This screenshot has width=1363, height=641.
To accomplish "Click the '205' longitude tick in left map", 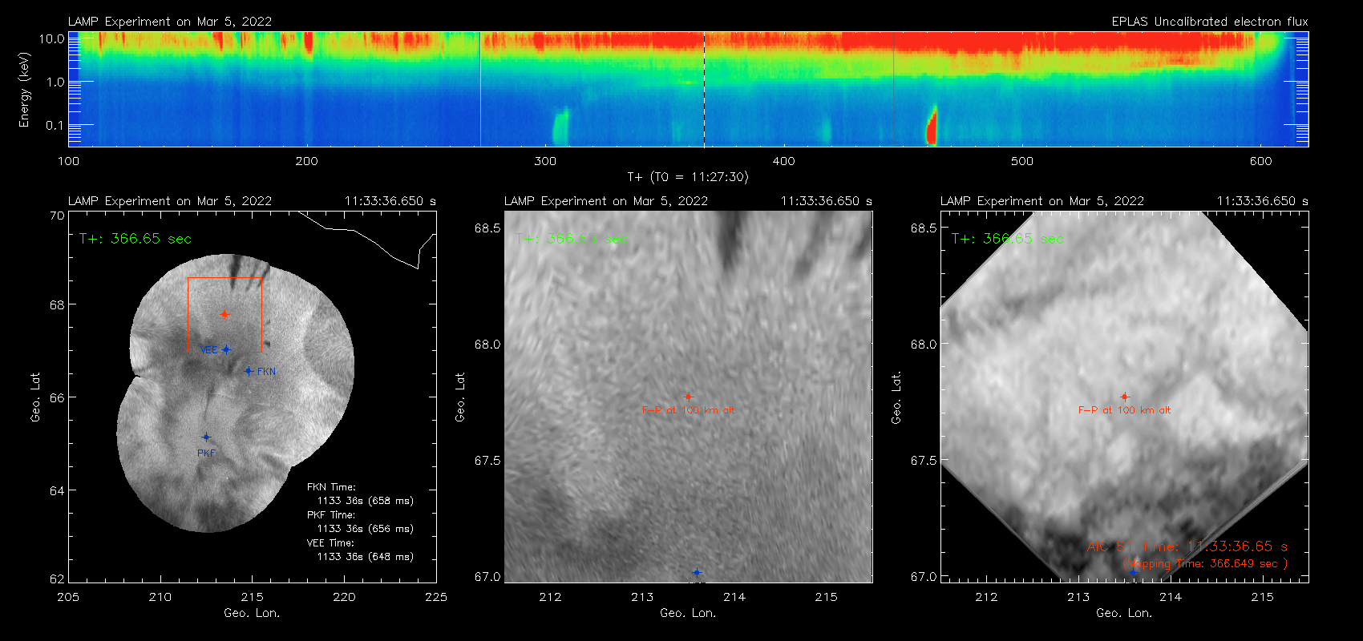I will (68, 597).
